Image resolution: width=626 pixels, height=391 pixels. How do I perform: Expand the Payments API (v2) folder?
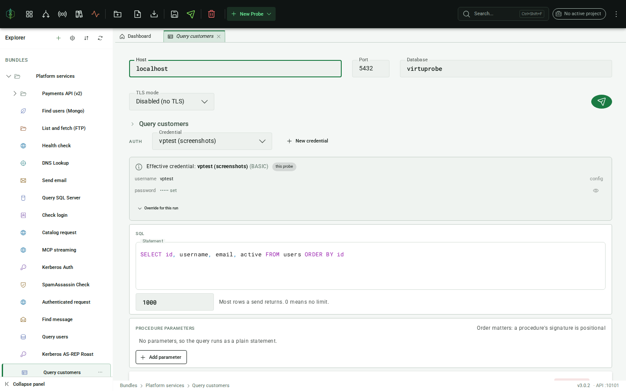coord(15,93)
